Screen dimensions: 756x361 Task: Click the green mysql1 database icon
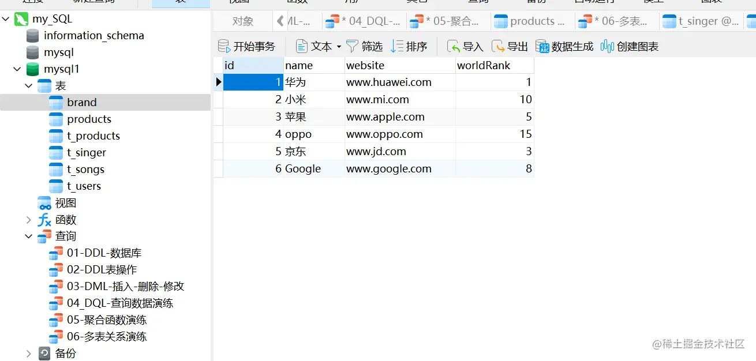pos(33,69)
